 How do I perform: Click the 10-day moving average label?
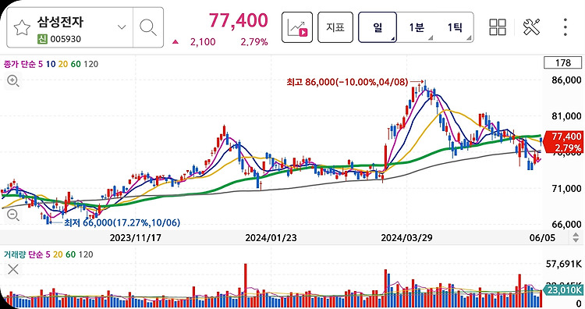point(51,64)
